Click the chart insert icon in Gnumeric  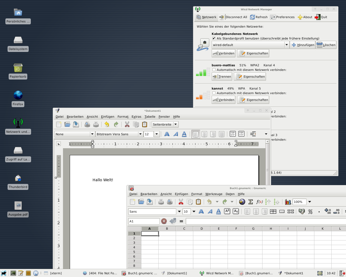coord(288,202)
